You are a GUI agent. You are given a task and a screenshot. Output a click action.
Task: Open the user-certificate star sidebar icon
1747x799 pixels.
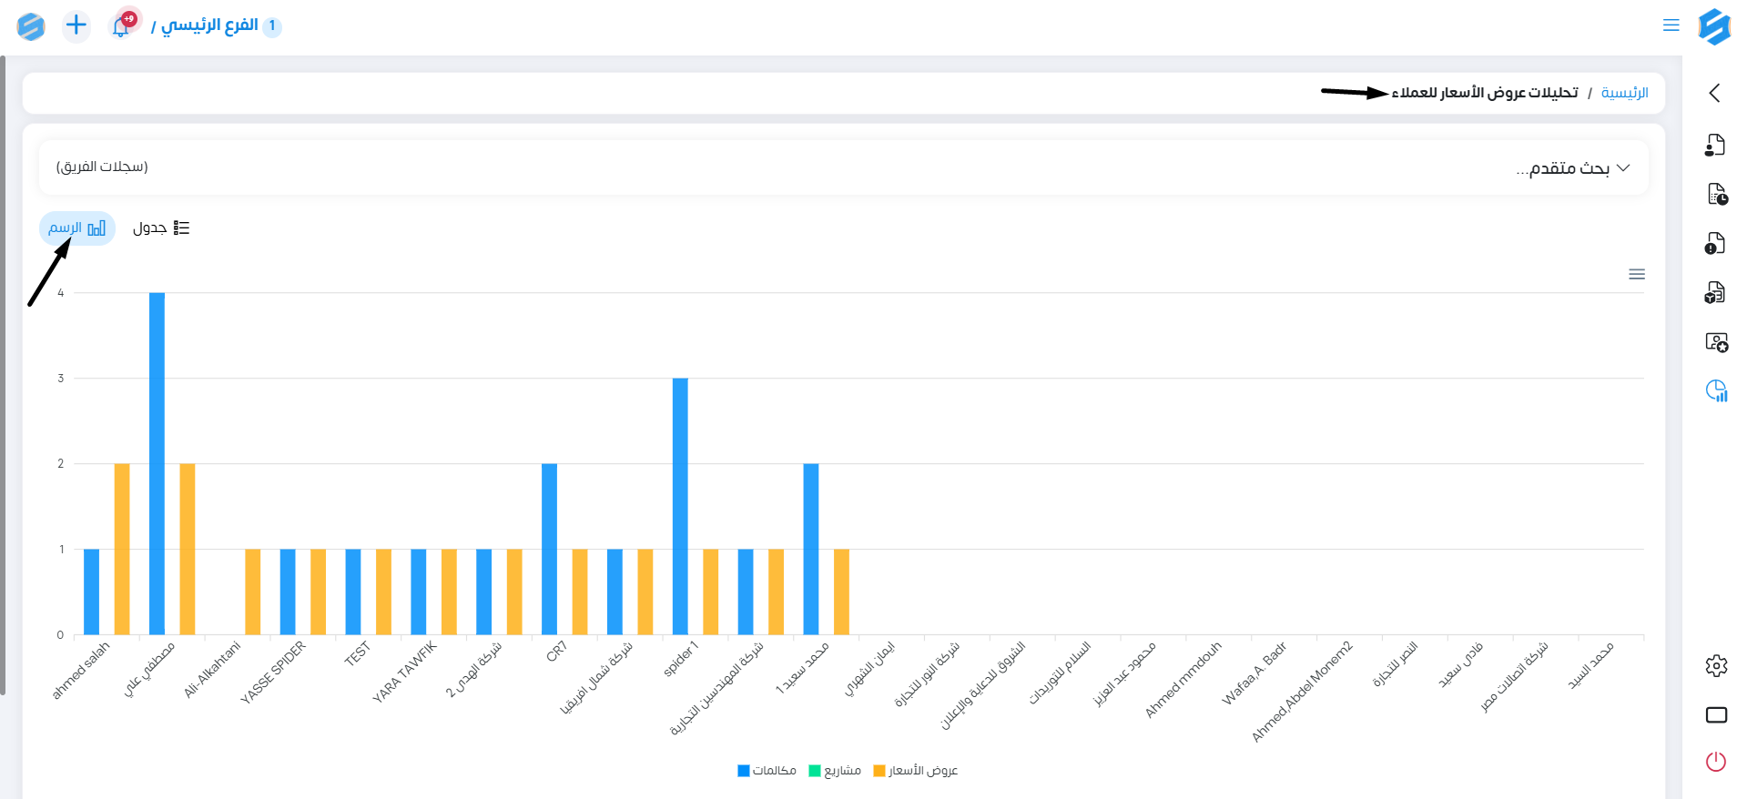pyautogui.click(x=1716, y=341)
